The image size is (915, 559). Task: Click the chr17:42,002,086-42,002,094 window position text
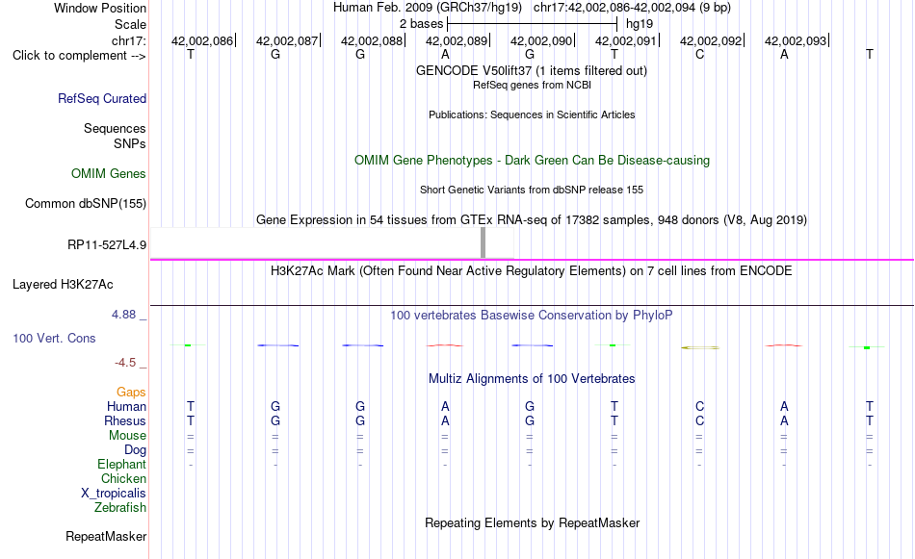coord(632,8)
